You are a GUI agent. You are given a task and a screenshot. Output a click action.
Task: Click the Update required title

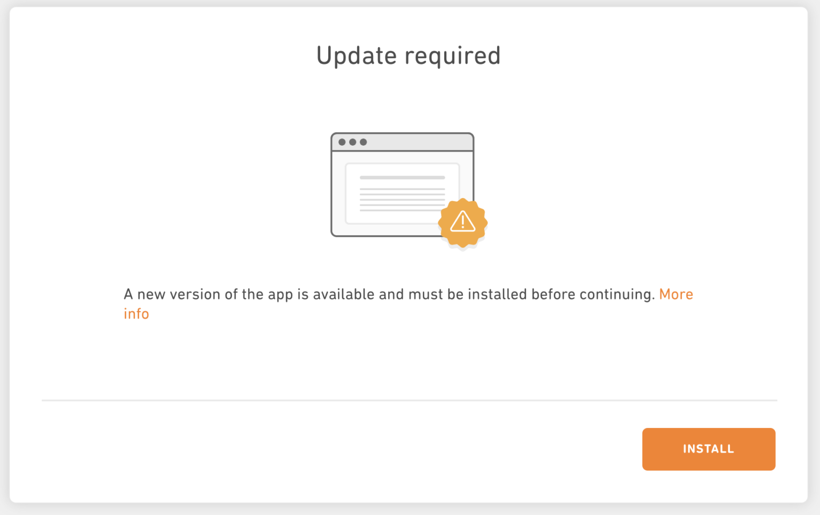(408, 54)
